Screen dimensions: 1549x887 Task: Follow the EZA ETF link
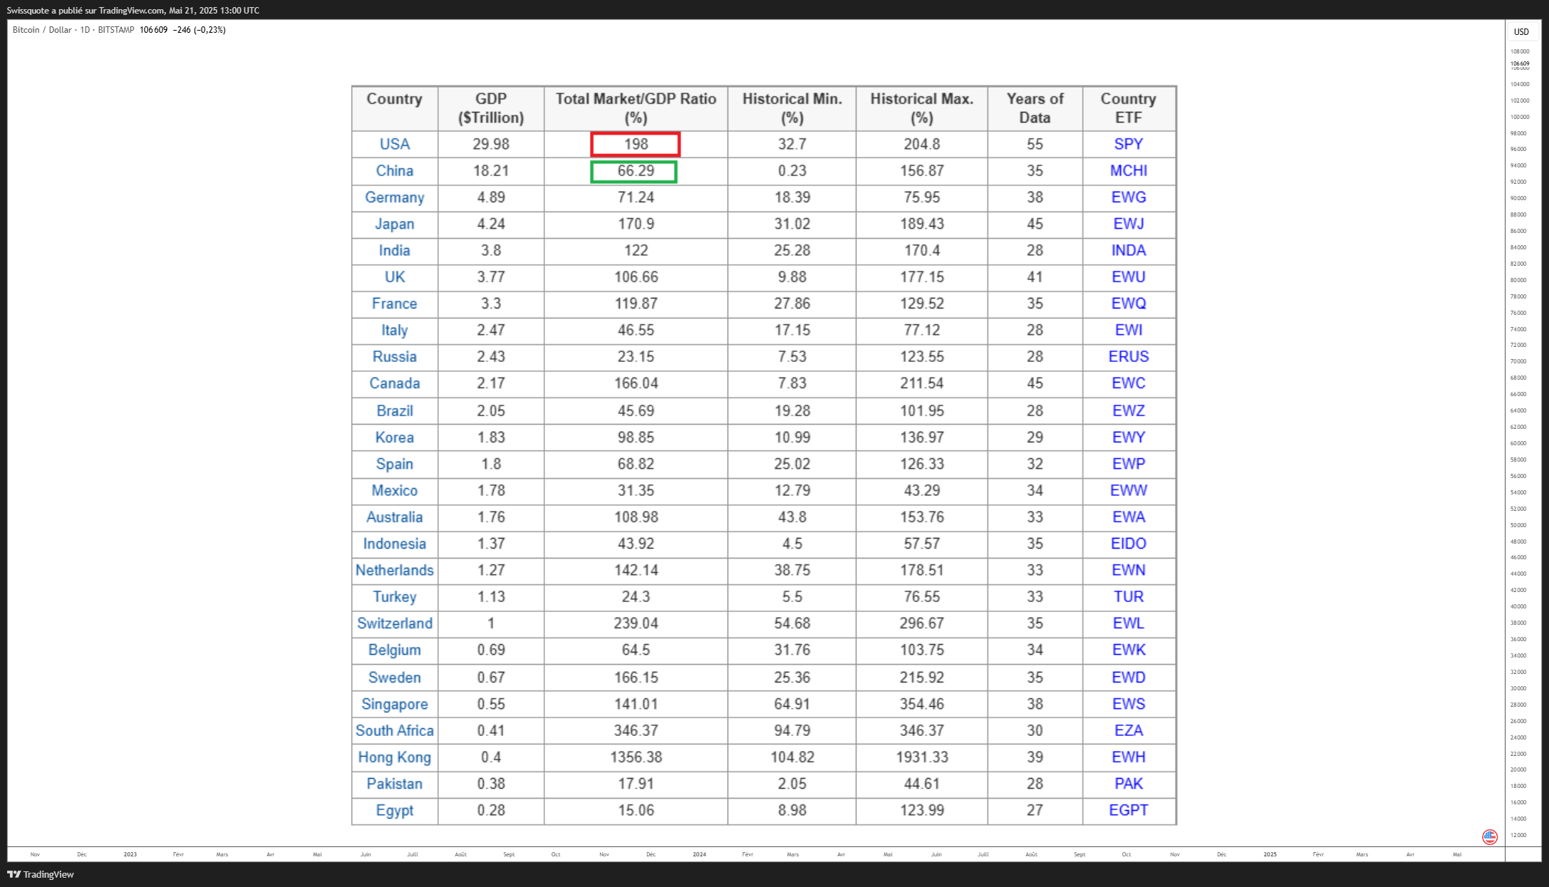click(1129, 731)
